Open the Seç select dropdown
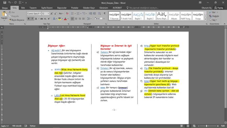The image size is (227, 128). coord(214,20)
